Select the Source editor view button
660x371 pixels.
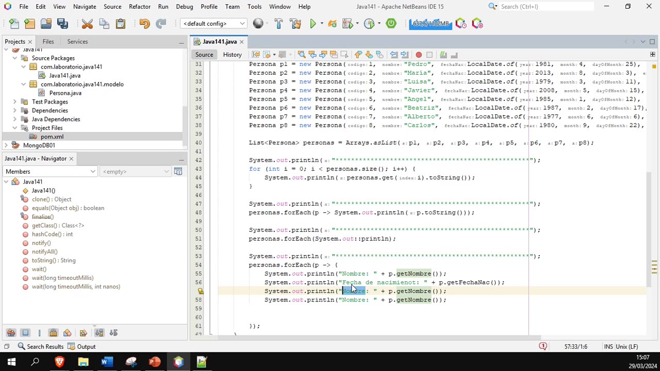(x=204, y=55)
